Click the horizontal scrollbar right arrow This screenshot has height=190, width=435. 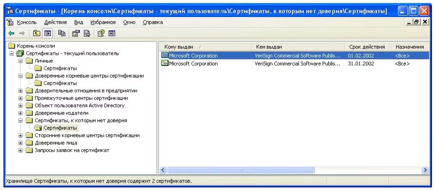[x=425, y=170]
